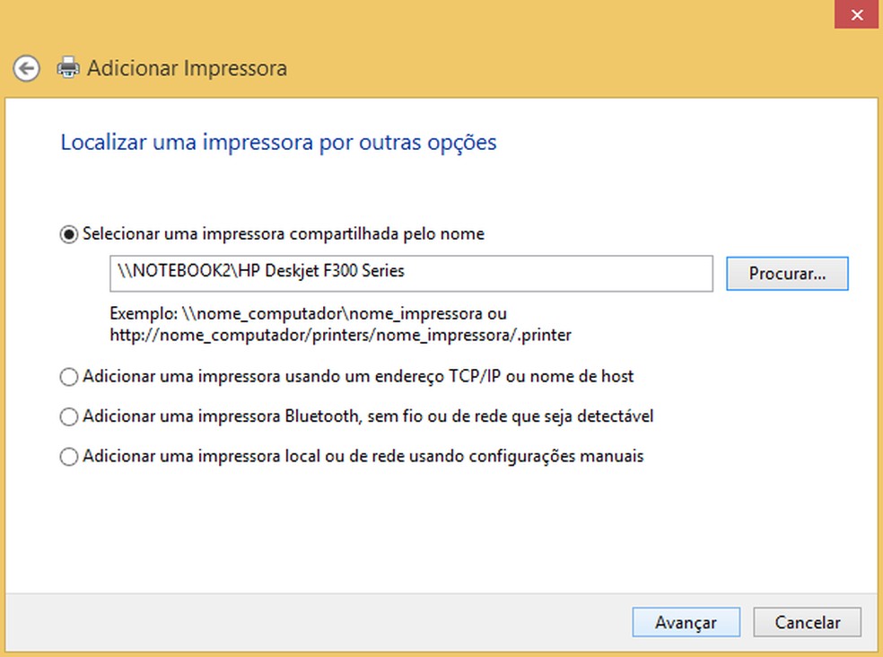Click the back arrow icon

(27, 68)
